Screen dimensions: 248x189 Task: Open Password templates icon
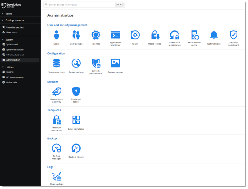point(57,120)
